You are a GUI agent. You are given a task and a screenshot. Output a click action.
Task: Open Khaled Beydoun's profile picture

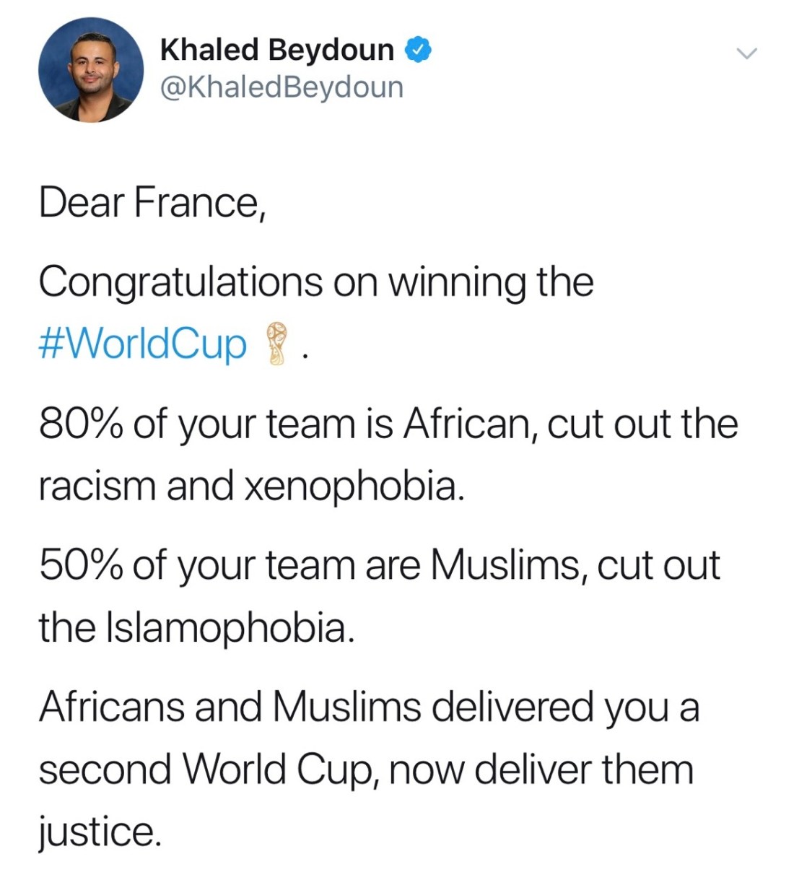pyautogui.click(x=90, y=70)
